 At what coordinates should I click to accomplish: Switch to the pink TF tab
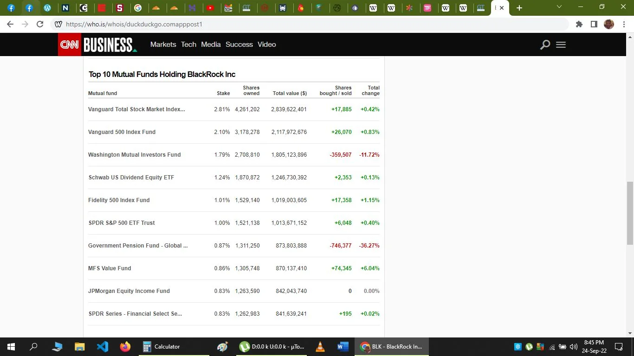(x=427, y=8)
